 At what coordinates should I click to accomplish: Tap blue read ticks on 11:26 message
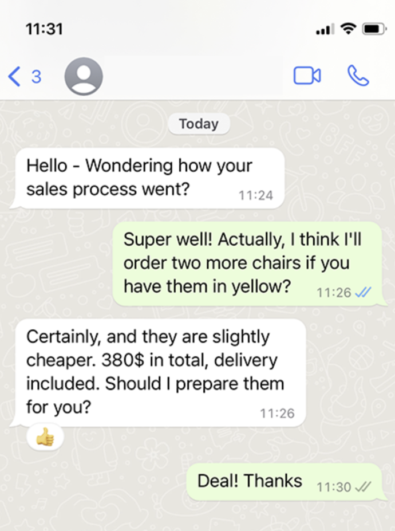[x=363, y=292]
